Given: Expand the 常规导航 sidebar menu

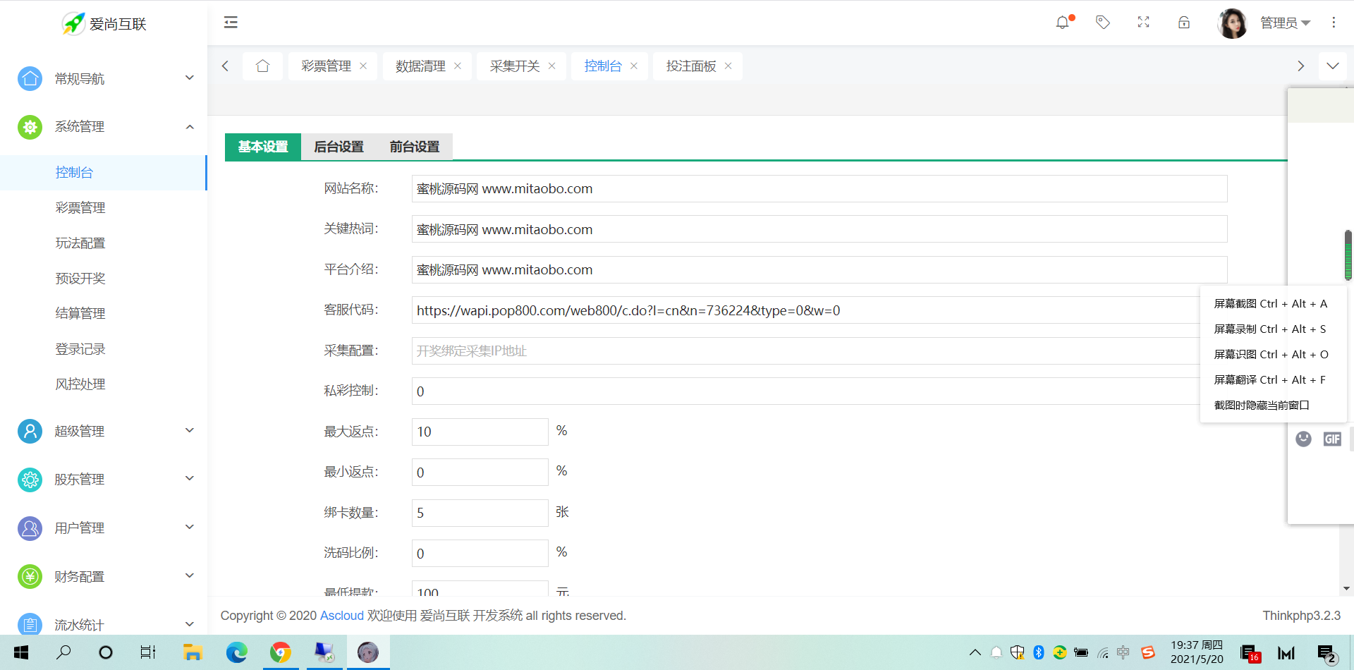Looking at the screenshot, I should [104, 78].
